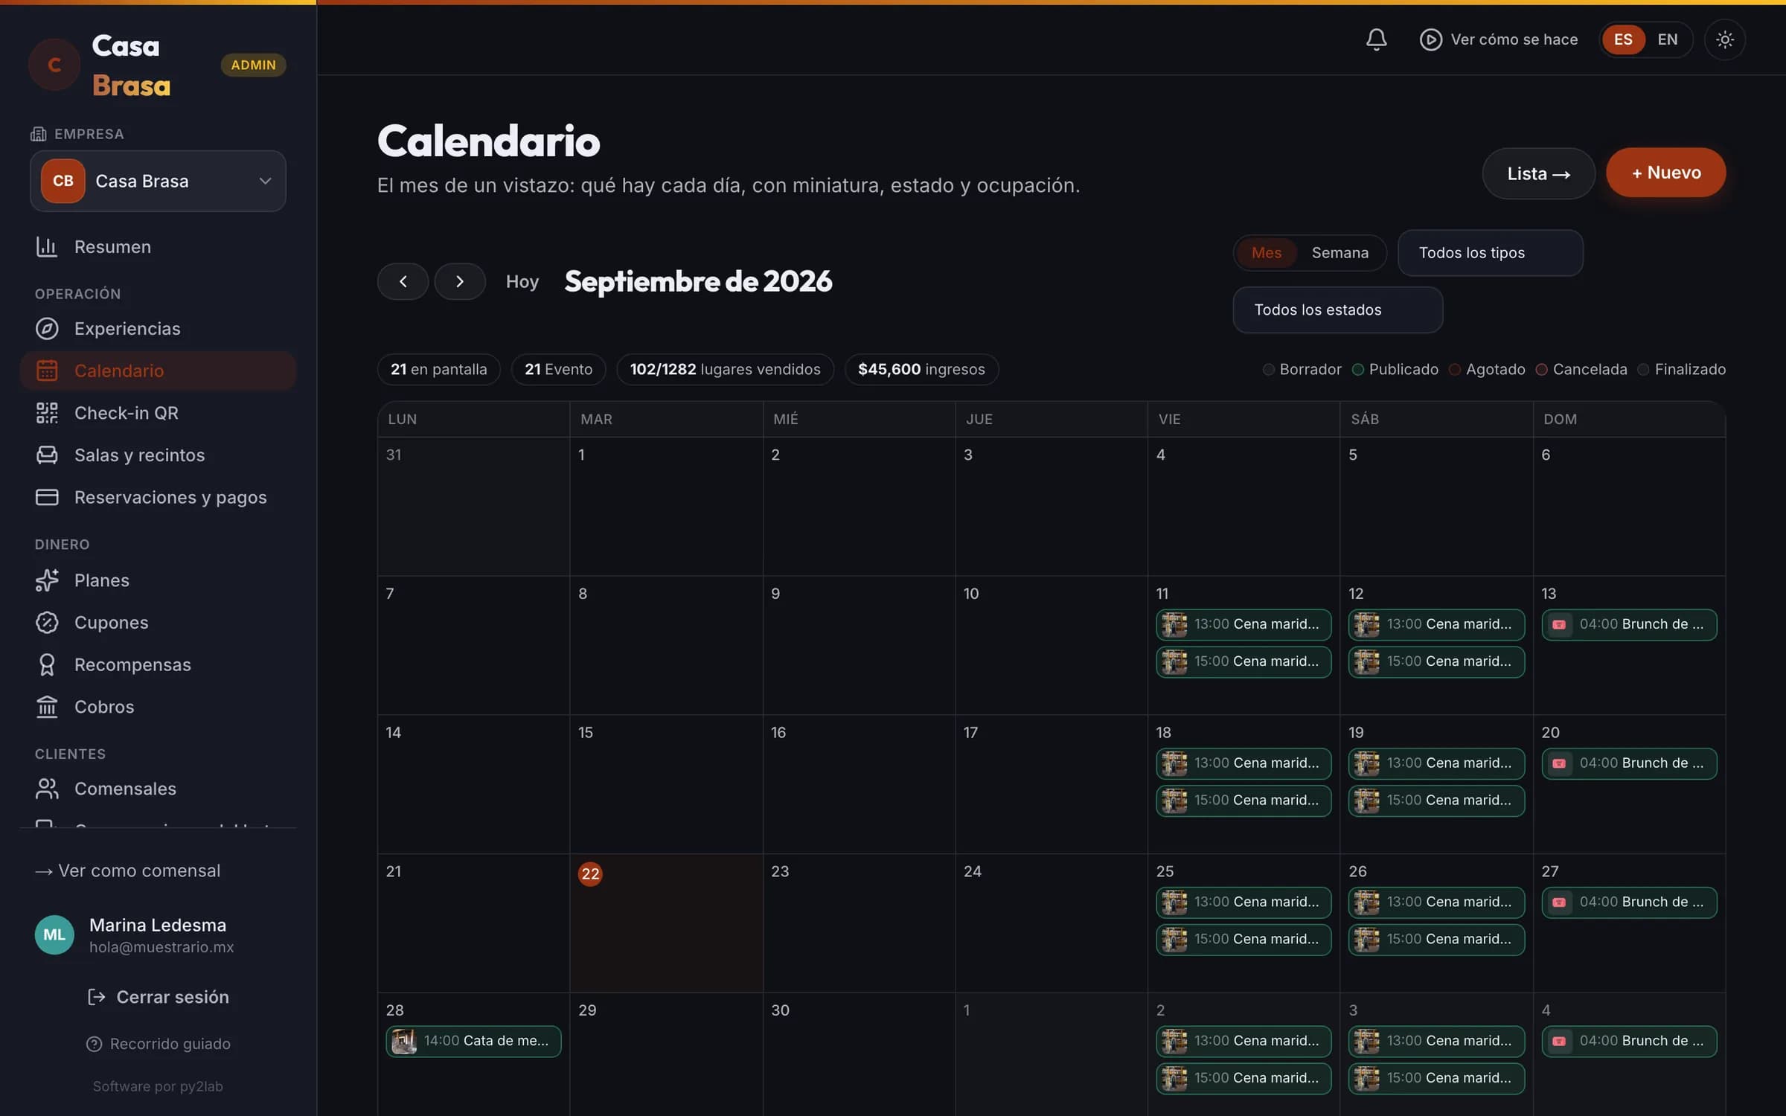Click the Check-in QR code icon
The image size is (1786, 1116).
pyautogui.click(x=47, y=413)
